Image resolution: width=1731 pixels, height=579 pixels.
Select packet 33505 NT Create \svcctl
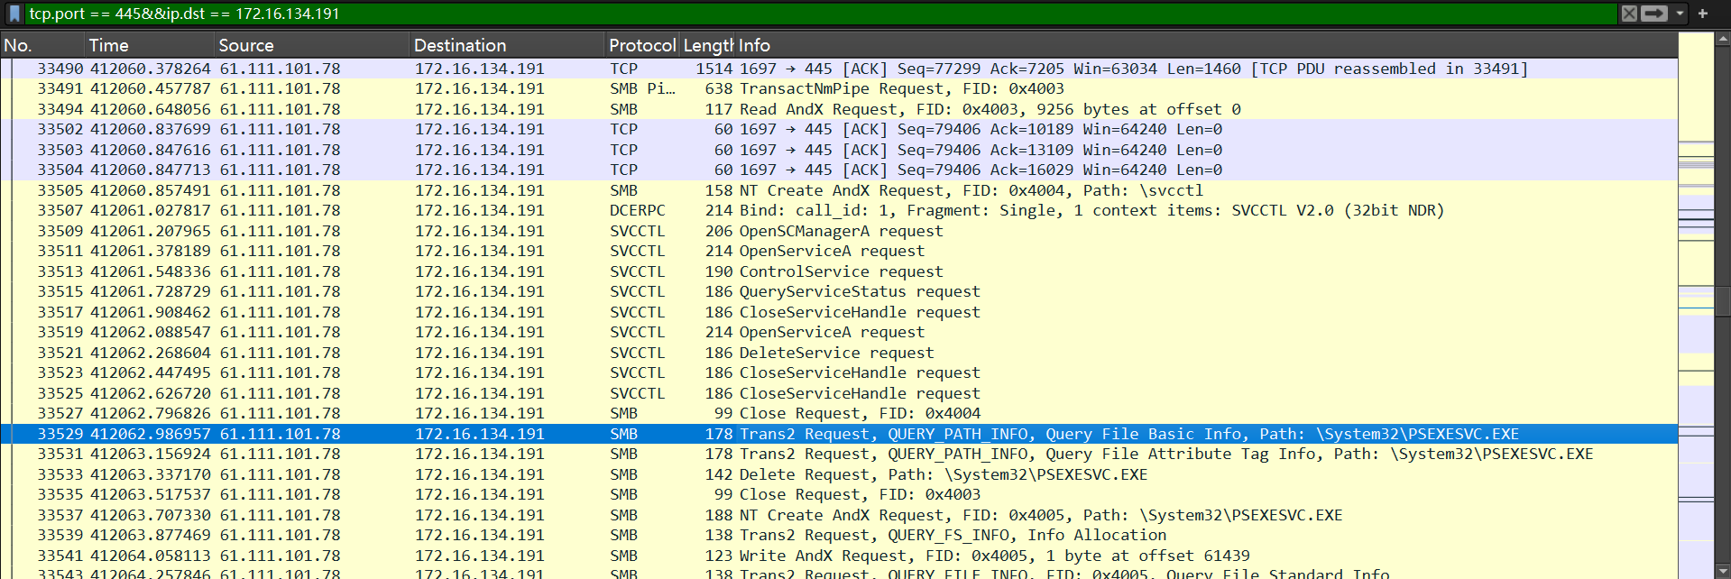click(x=839, y=190)
